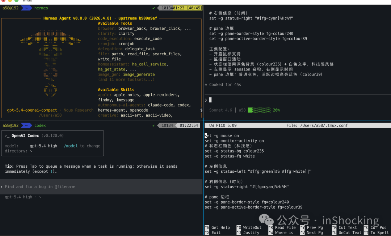Click the [40/45] indicator in hermes pane status

(x=194, y=8)
